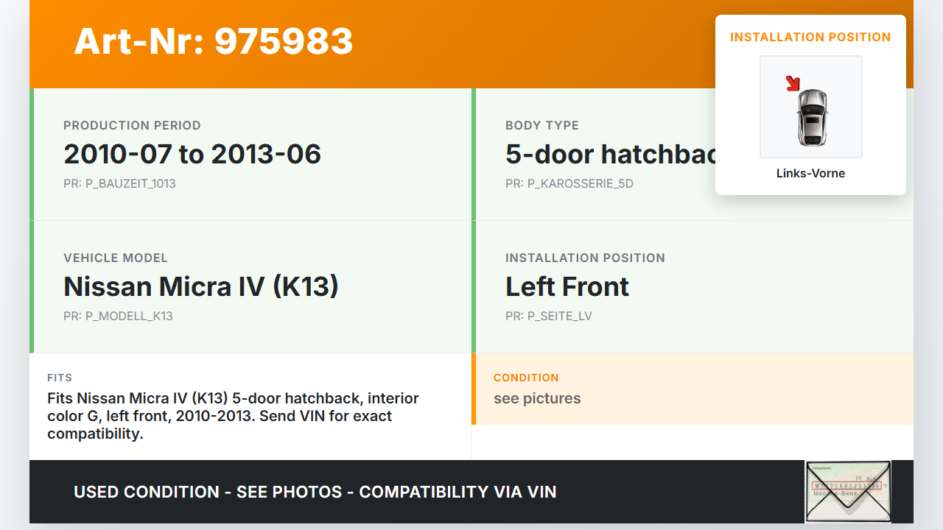Click the PR: P_KAROSSERIE_5D code

(x=569, y=183)
